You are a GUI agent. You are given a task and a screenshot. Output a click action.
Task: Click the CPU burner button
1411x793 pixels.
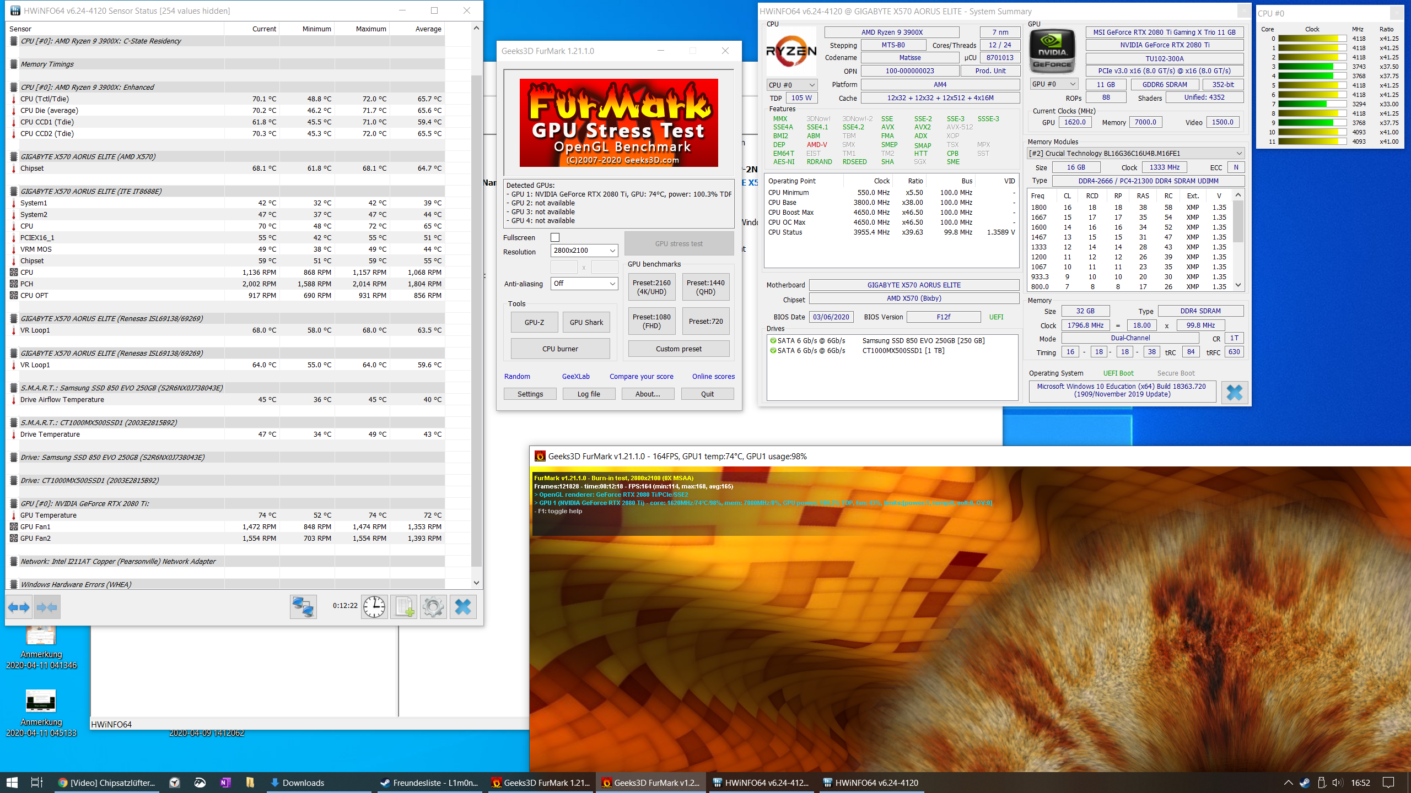(x=559, y=348)
